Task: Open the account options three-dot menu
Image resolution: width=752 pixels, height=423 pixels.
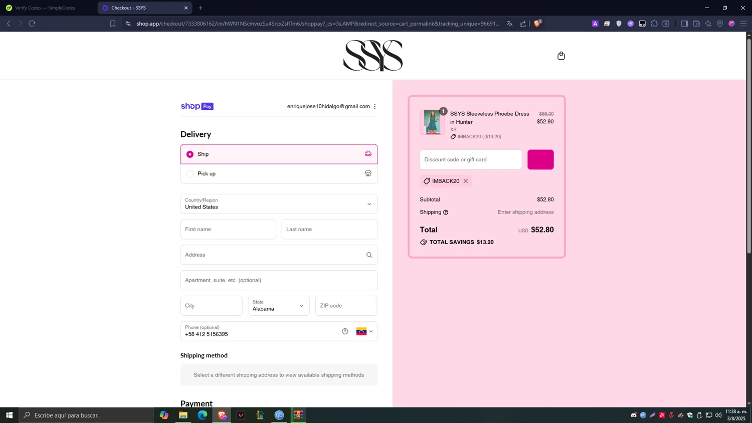Action: tap(375, 106)
